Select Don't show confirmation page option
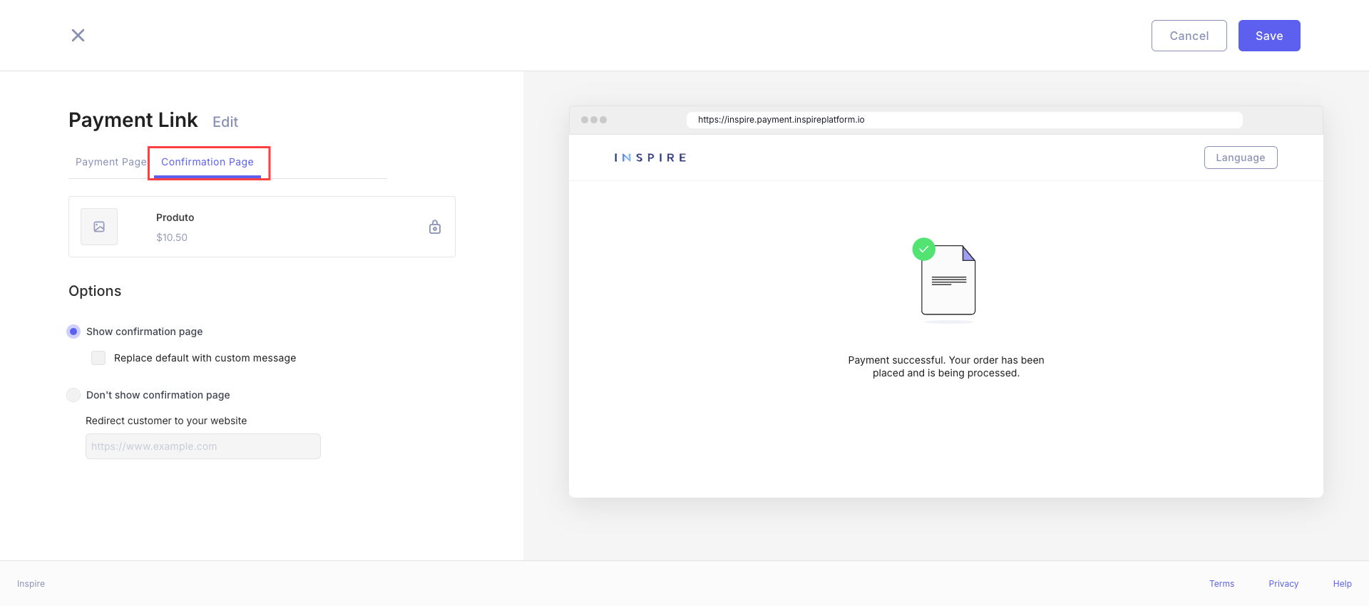This screenshot has width=1369, height=606. pyautogui.click(x=73, y=395)
